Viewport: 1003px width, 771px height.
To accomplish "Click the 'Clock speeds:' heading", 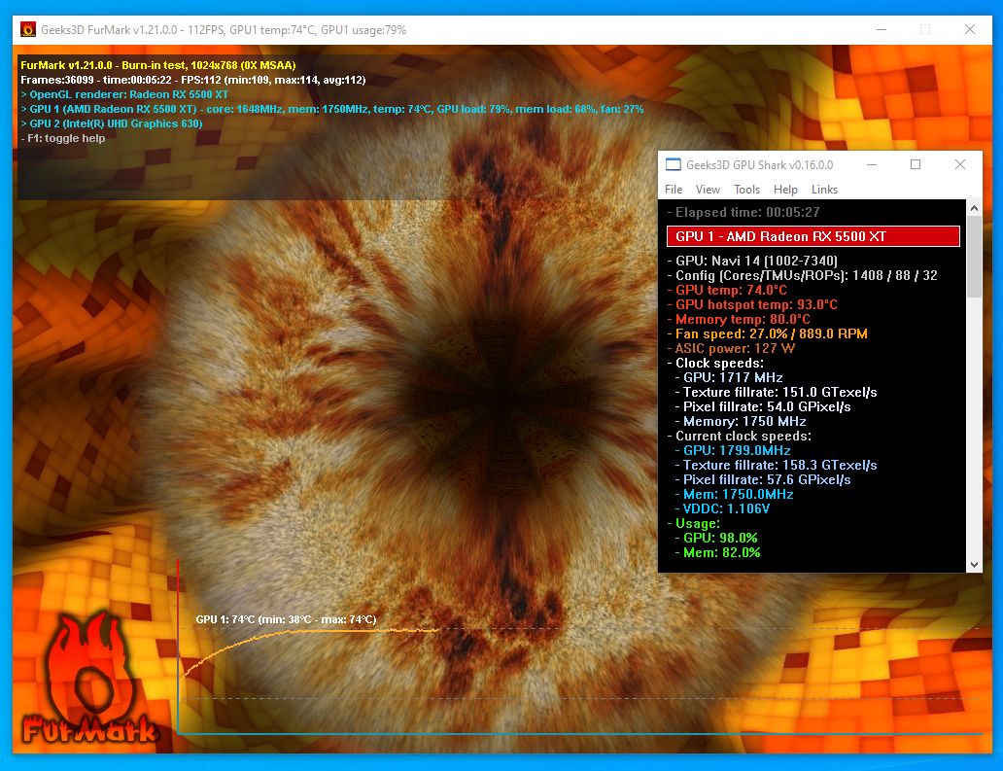I will (x=714, y=363).
